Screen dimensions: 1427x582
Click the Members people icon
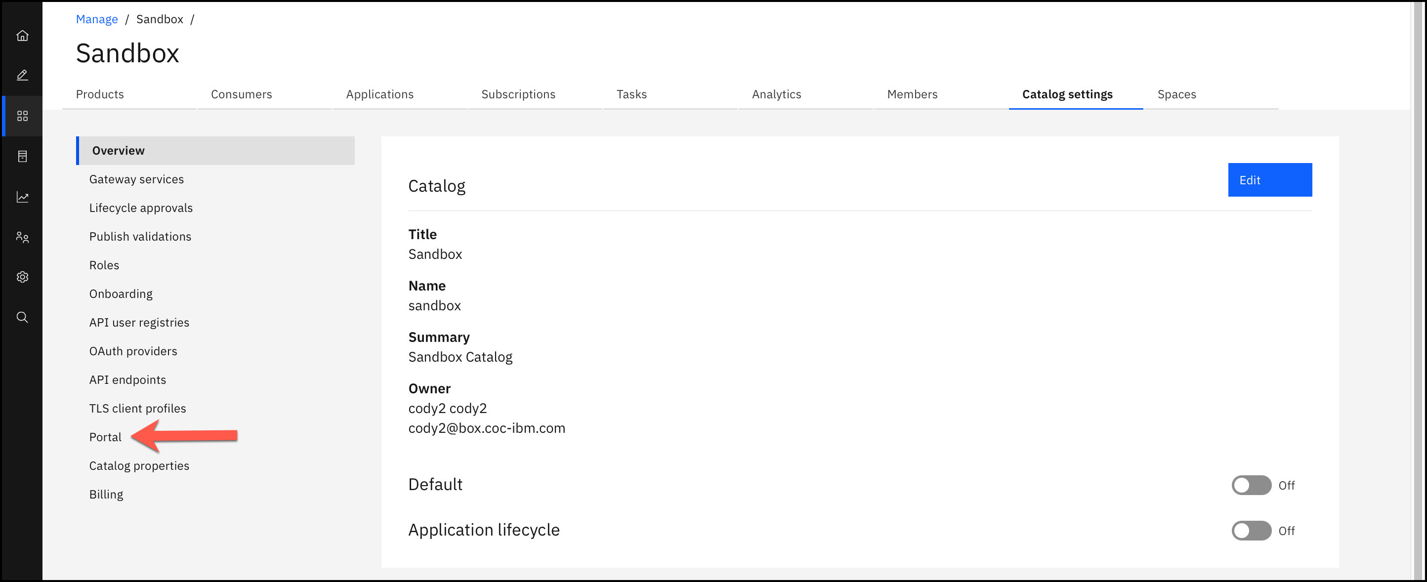pyautogui.click(x=22, y=237)
